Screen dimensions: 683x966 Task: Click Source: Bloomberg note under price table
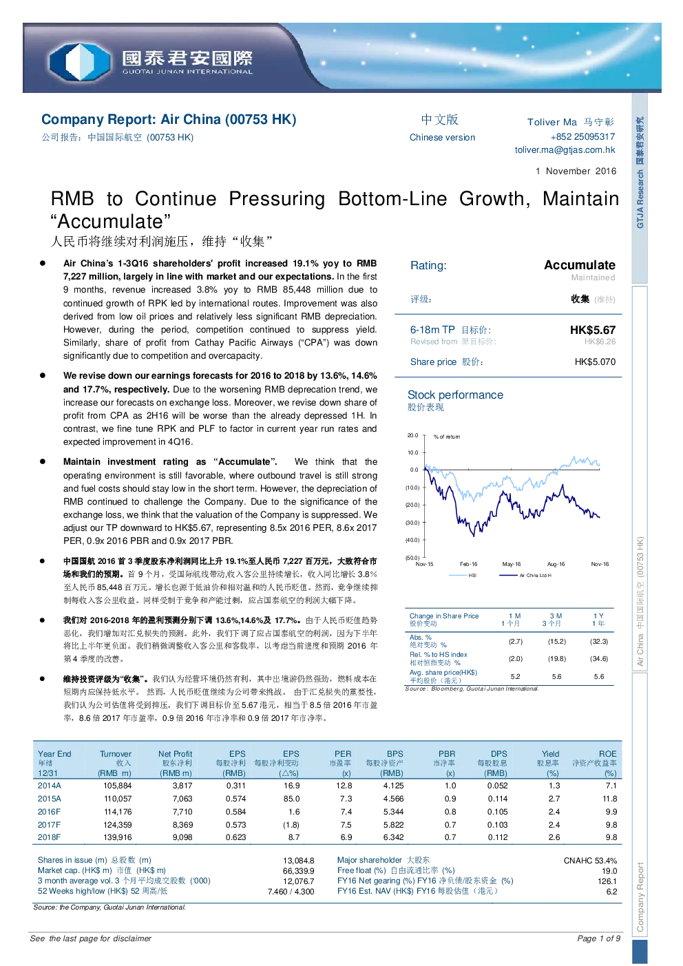tap(472, 689)
